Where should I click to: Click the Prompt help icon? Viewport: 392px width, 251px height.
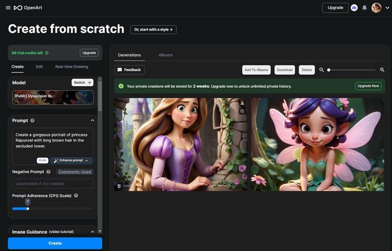[x=32, y=121]
